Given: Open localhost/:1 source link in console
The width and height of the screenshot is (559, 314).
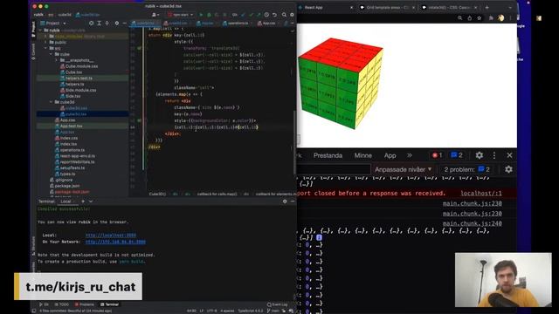Looking at the screenshot, I should point(481,194).
